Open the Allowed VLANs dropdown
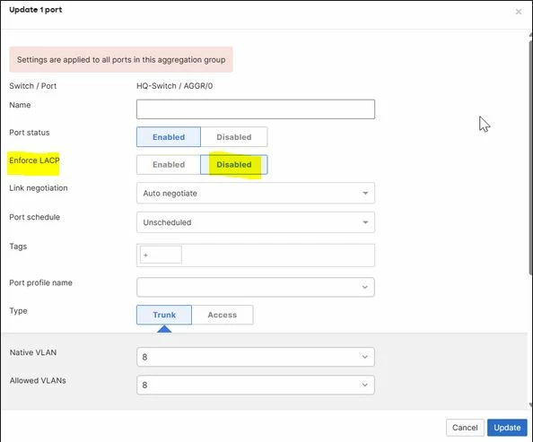Viewport: 533px width, 442px height. [256, 385]
